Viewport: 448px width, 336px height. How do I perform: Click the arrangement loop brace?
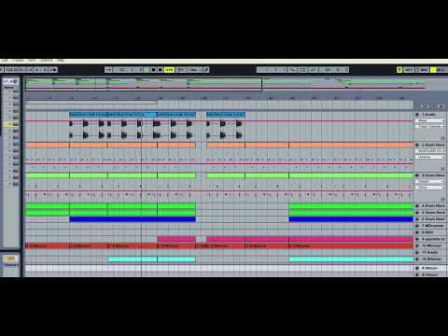coord(91,103)
